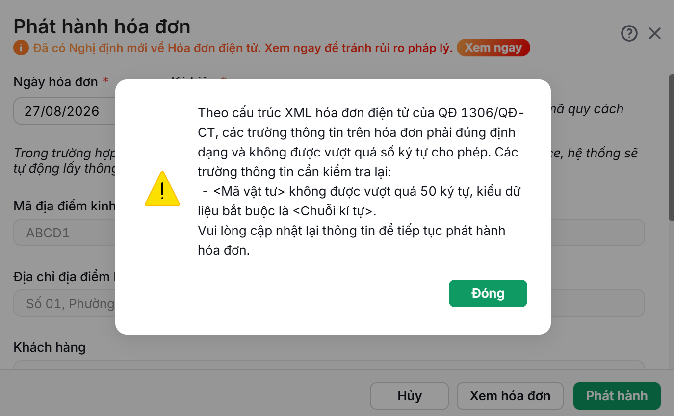Open help via the question mark icon

click(629, 33)
